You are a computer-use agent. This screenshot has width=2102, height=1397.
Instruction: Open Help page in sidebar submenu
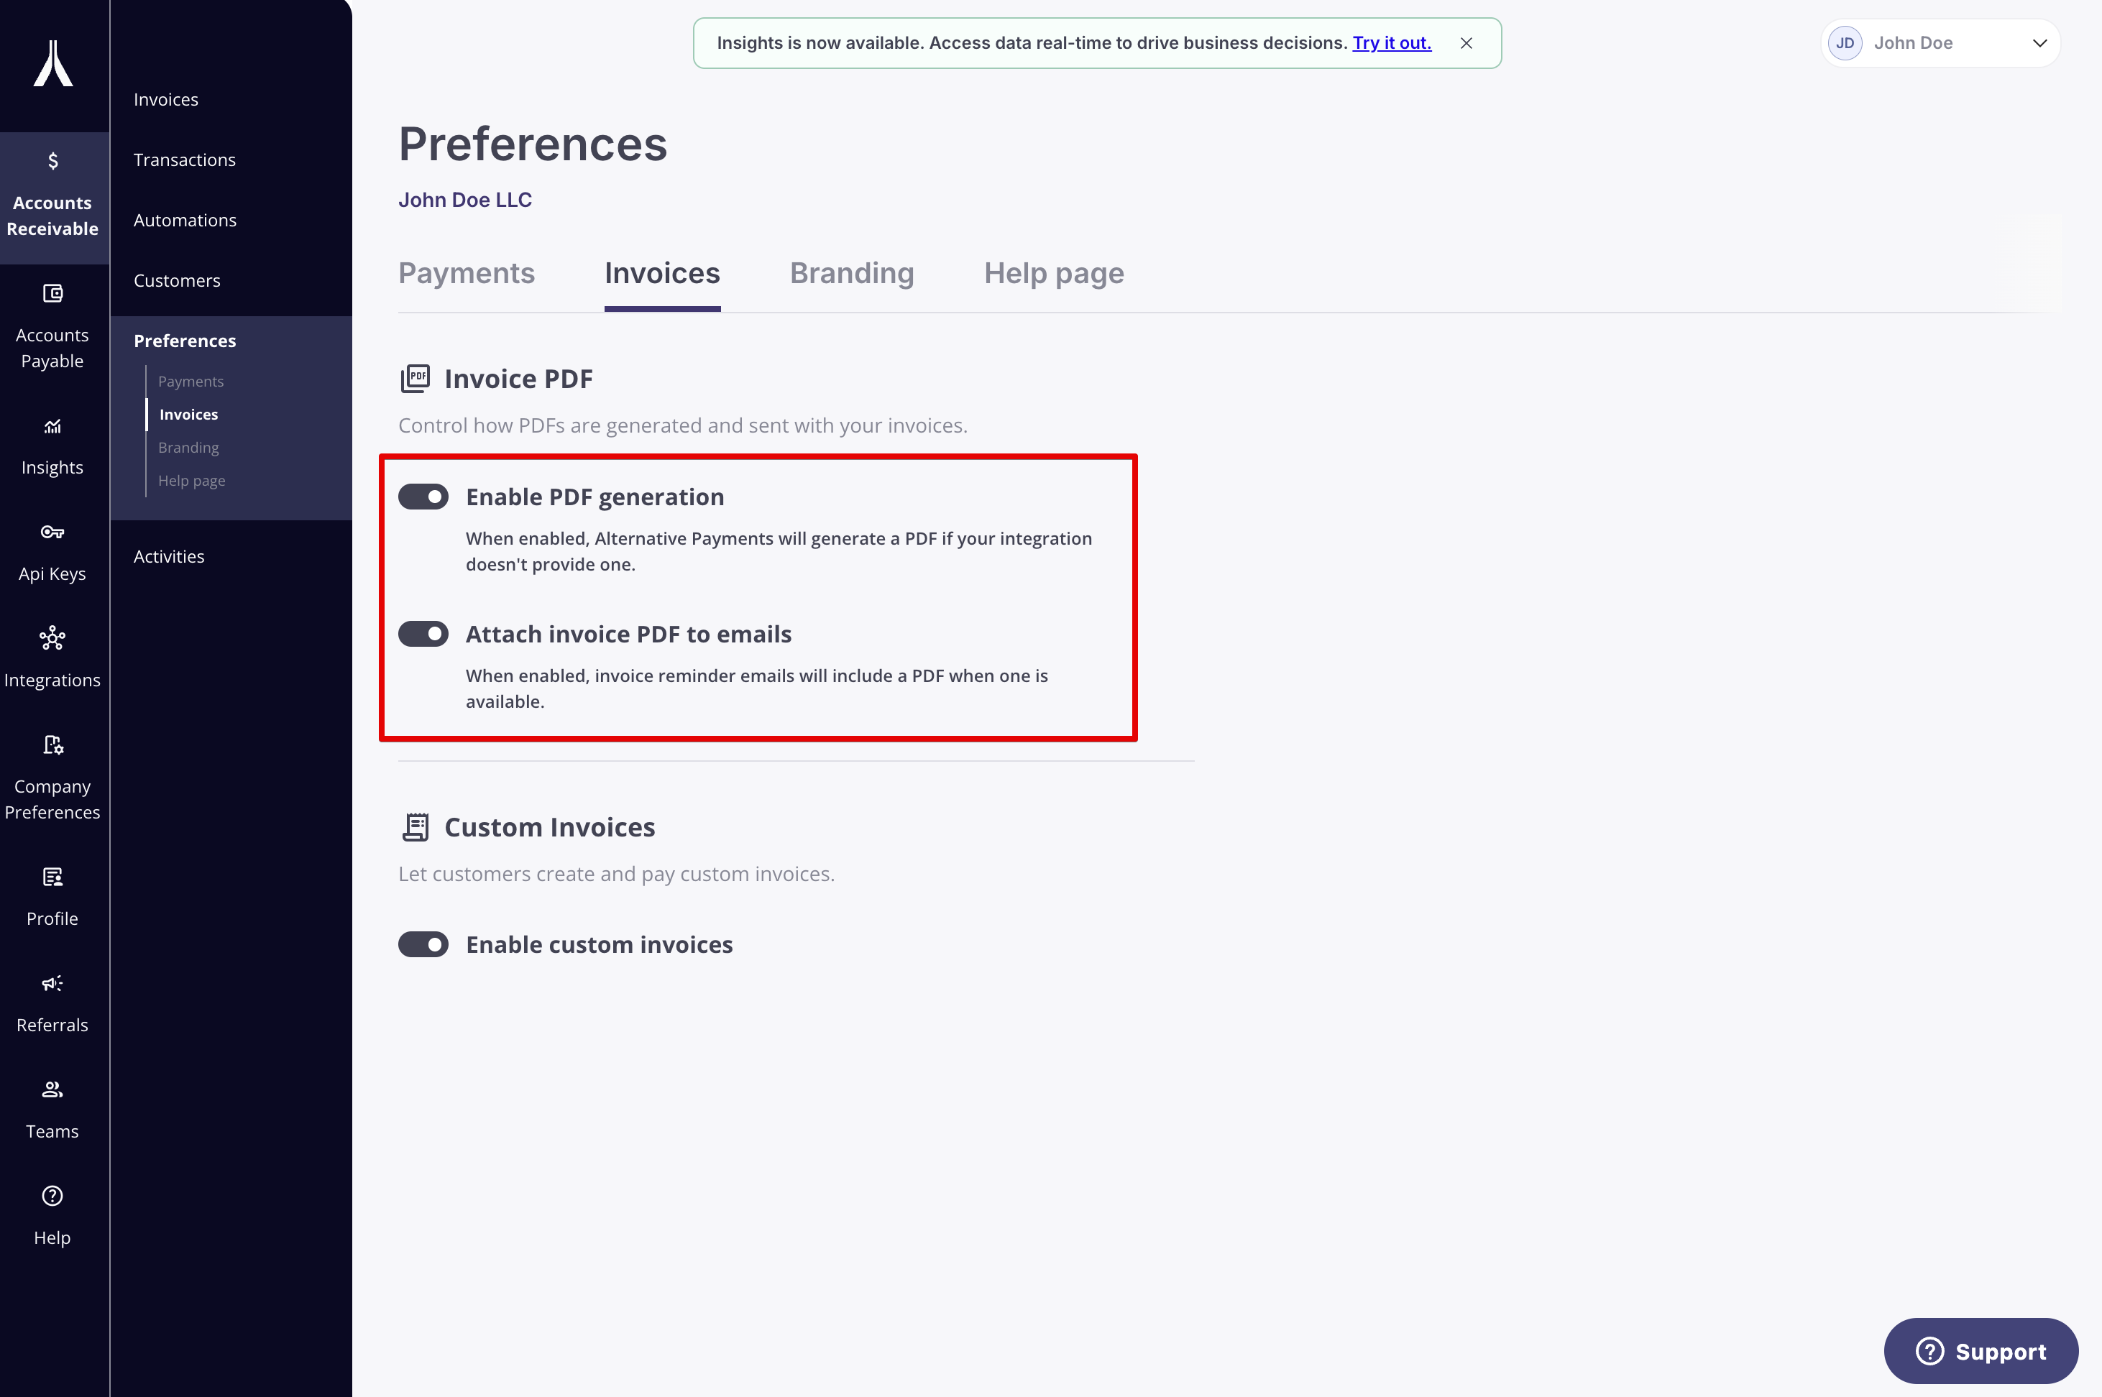click(191, 481)
